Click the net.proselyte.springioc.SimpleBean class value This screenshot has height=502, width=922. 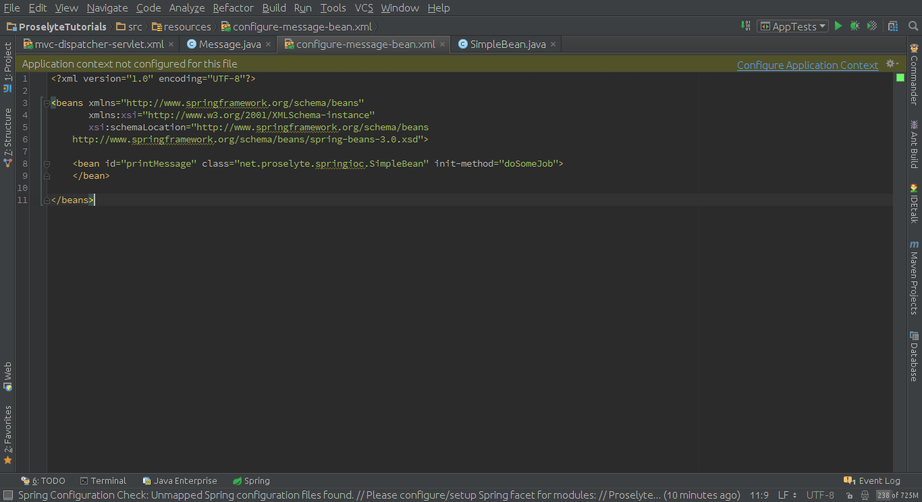click(331, 164)
